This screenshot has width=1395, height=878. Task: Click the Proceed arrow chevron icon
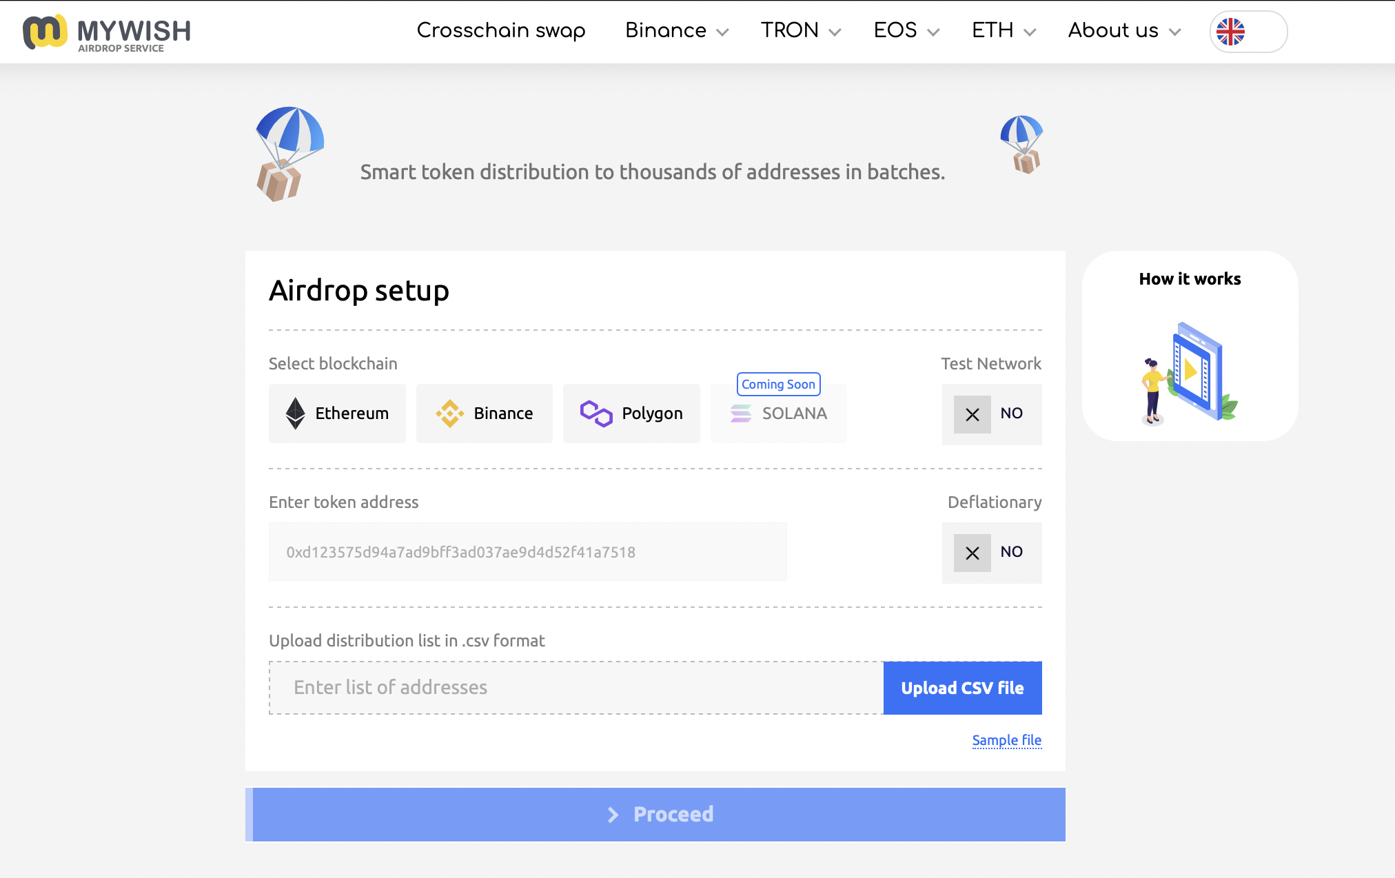[613, 815]
